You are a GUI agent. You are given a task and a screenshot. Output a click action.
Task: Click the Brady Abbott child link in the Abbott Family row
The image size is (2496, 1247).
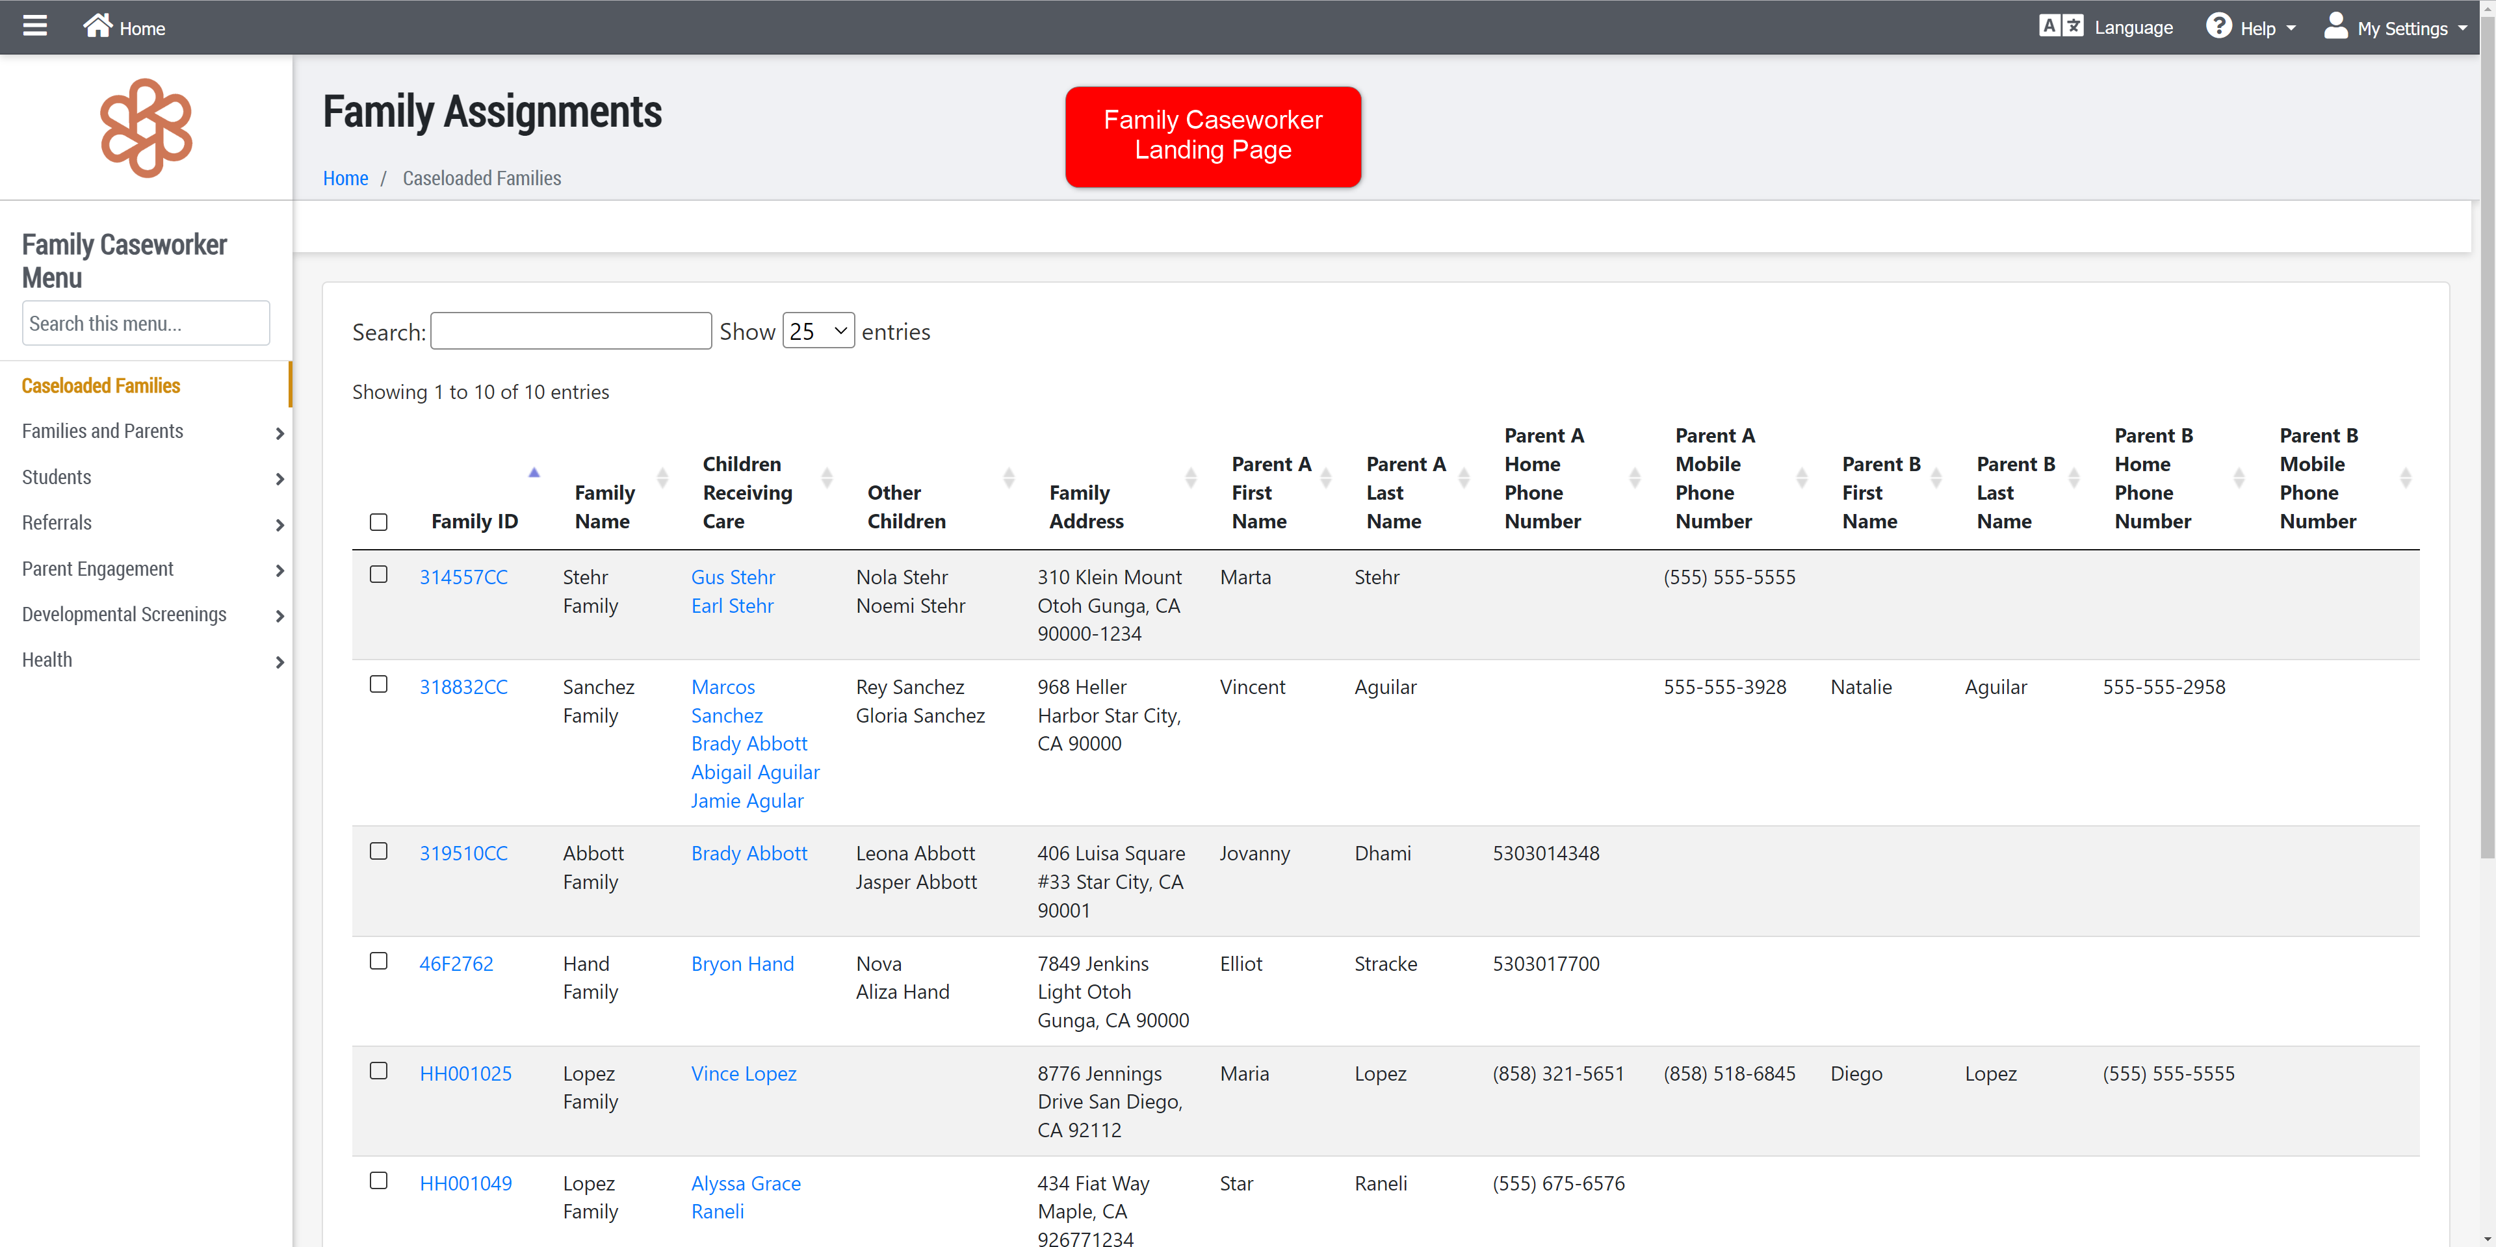749,854
